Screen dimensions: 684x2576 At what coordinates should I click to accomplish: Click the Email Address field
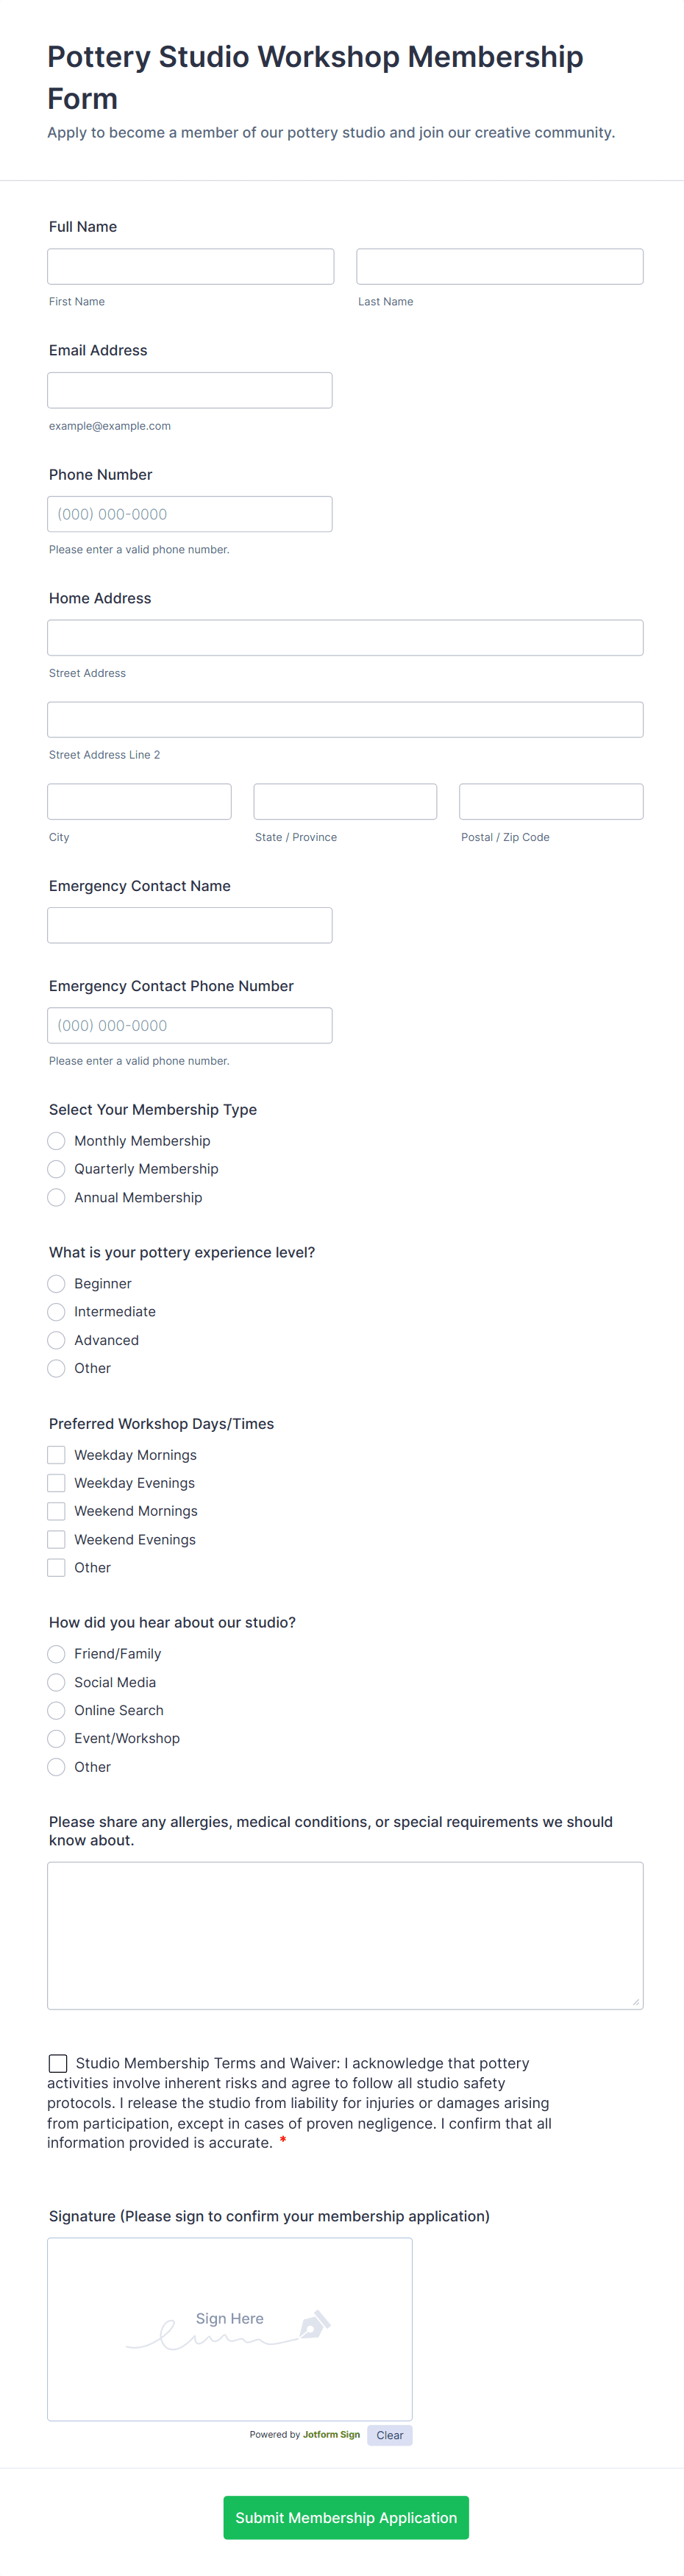pos(190,390)
